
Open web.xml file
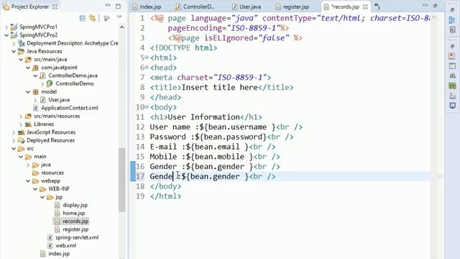(x=65, y=245)
